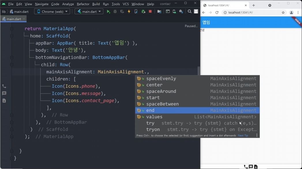View site information icon in address bar

click(225, 12)
